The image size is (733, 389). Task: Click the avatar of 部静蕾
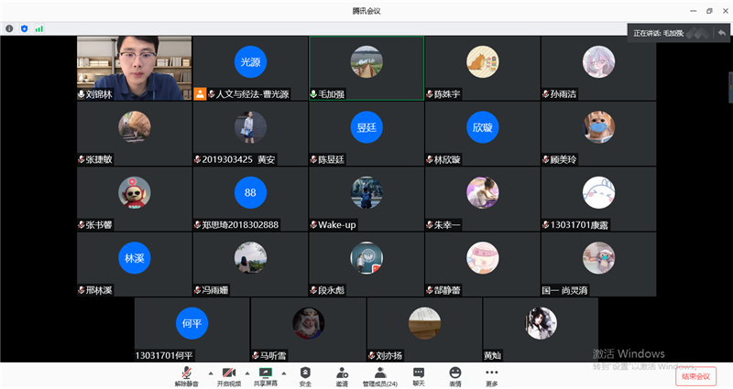483,258
